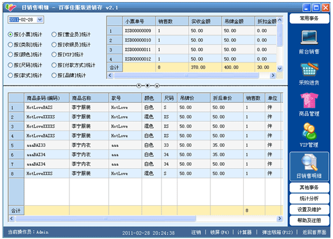
Task: Click the 尺码 column header
Action: pos(169,98)
